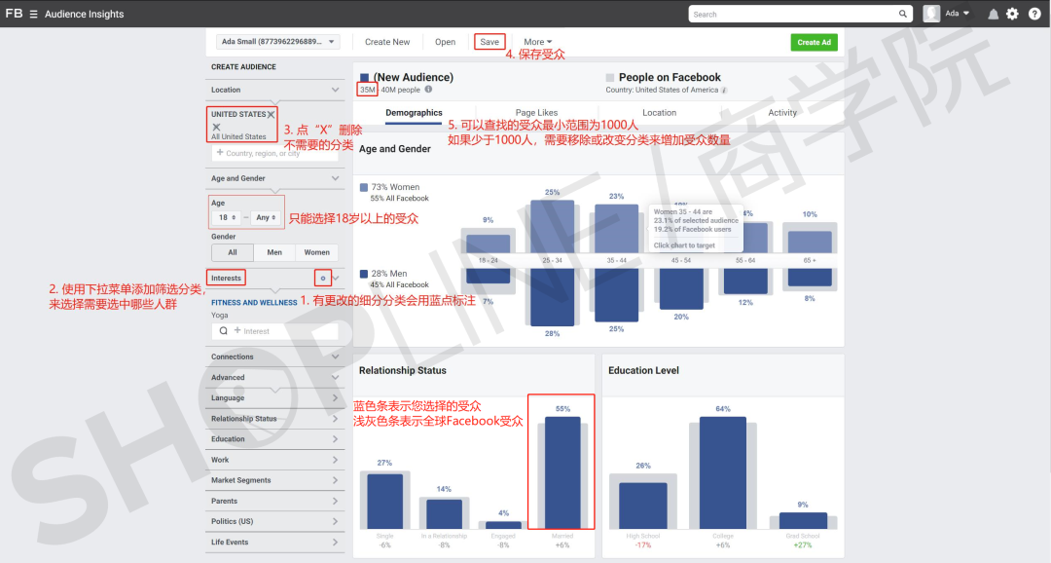Switch to the Location tab
1051x563 pixels.
coord(660,113)
